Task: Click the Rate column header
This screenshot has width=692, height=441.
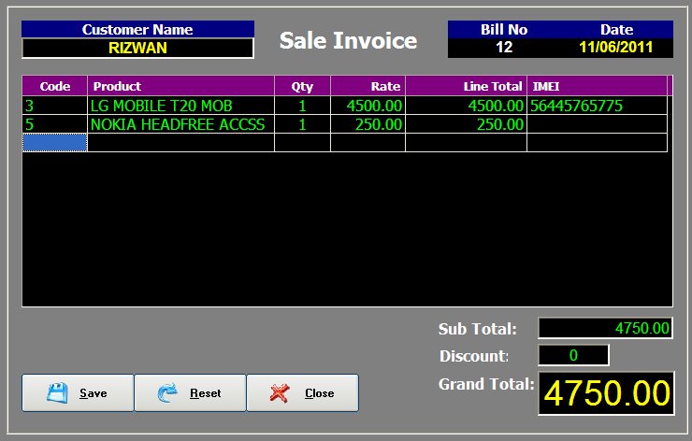Action: (368, 86)
